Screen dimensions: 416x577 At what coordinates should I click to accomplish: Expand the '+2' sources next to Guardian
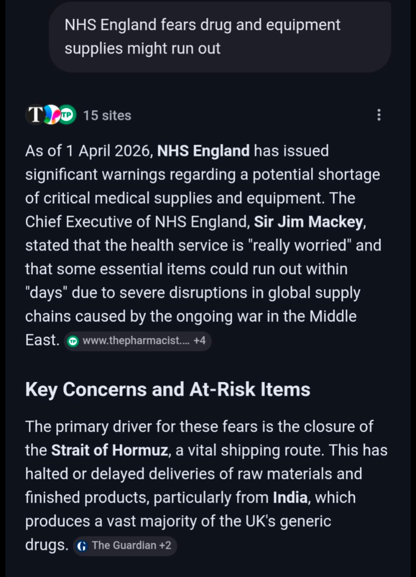165,545
